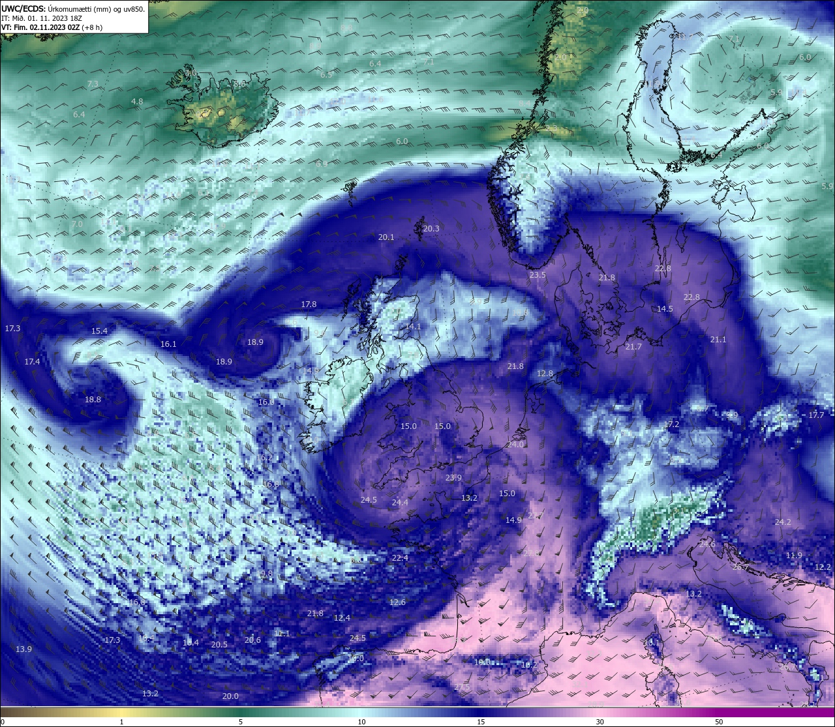835x727 pixels.
Task: Click the map value 7.3 west of Iceland
Action: pos(93,84)
